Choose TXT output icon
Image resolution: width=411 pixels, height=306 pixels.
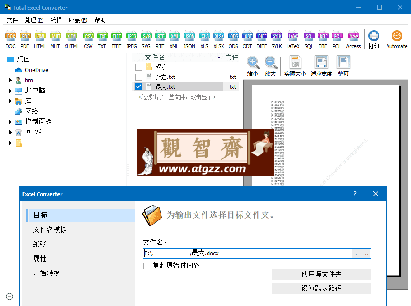point(102,36)
